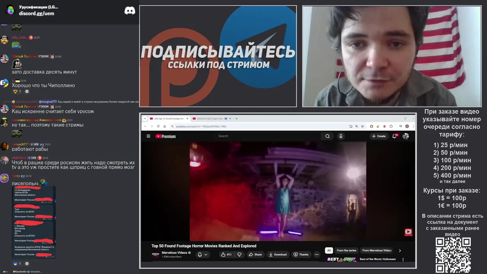
Task: Click the username vikkkTorrr in chat
Action: 19,158
